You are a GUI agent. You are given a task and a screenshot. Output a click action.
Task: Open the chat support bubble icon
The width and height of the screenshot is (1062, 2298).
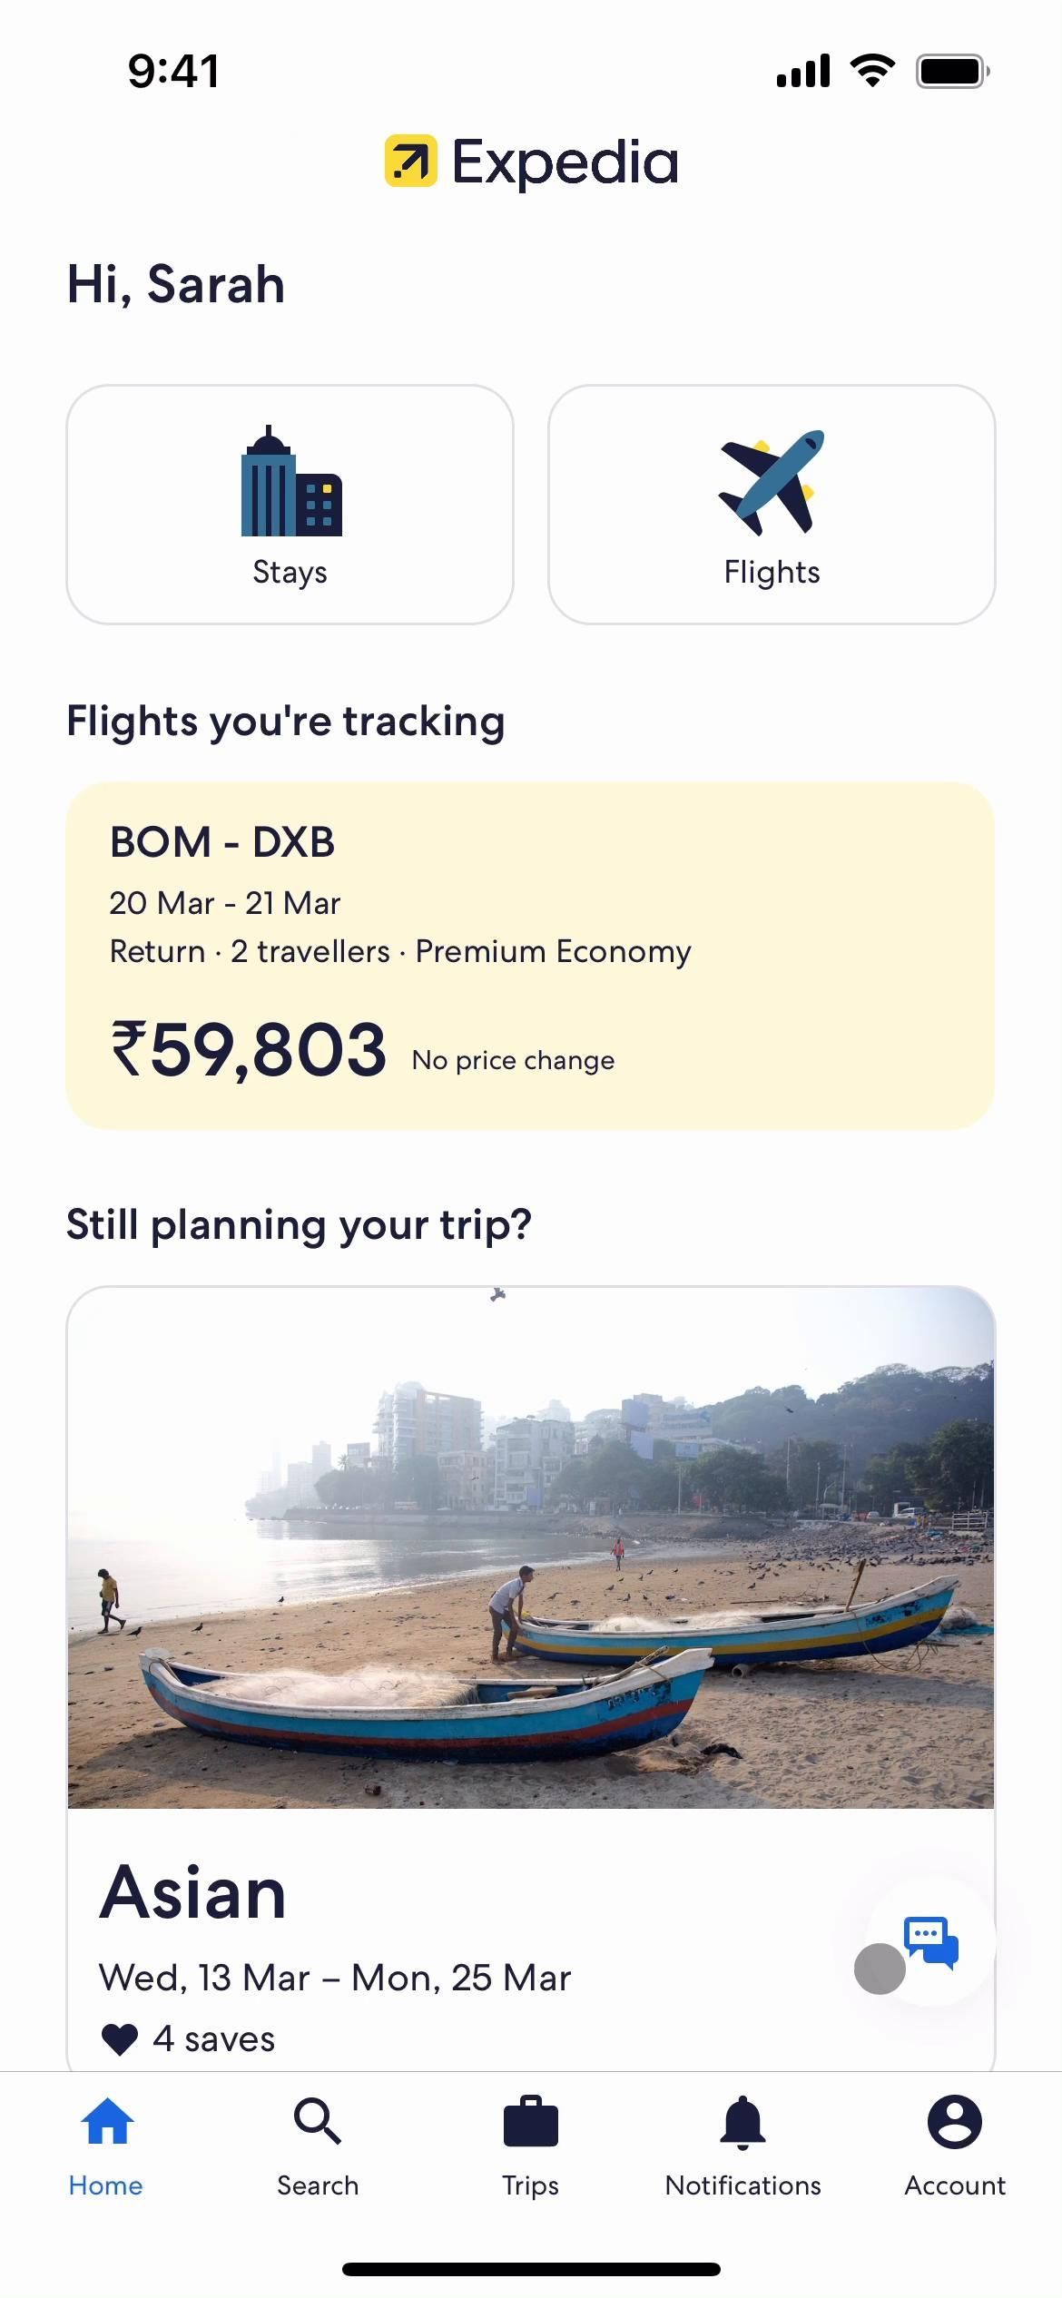point(930,1941)
